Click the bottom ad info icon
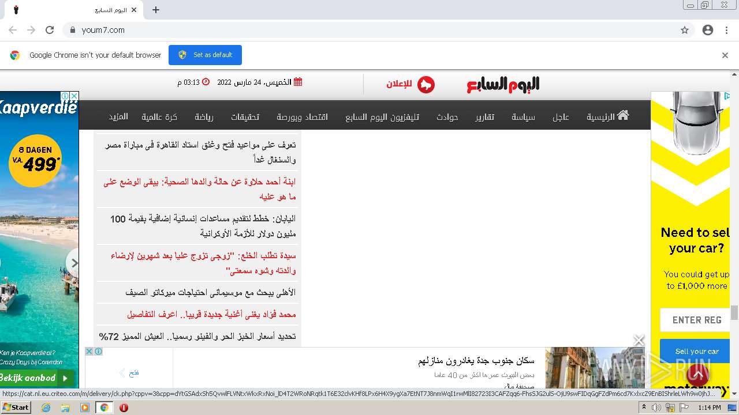This screenshot has width=739, height=415. click(x=99, y=351)
